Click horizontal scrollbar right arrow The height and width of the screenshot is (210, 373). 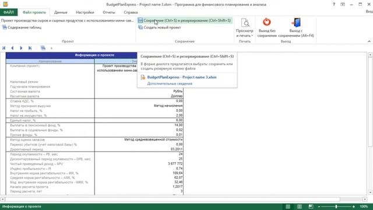365,199
